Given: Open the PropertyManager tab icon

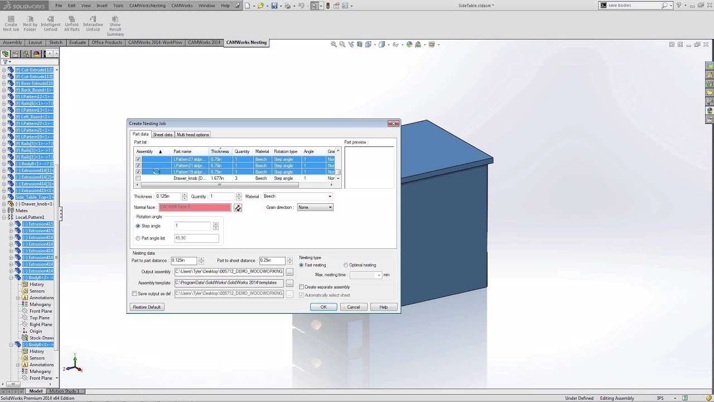Looking at the screenshot, I should point(16,54).
